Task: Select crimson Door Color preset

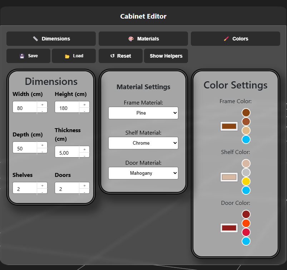Action: 246,232
